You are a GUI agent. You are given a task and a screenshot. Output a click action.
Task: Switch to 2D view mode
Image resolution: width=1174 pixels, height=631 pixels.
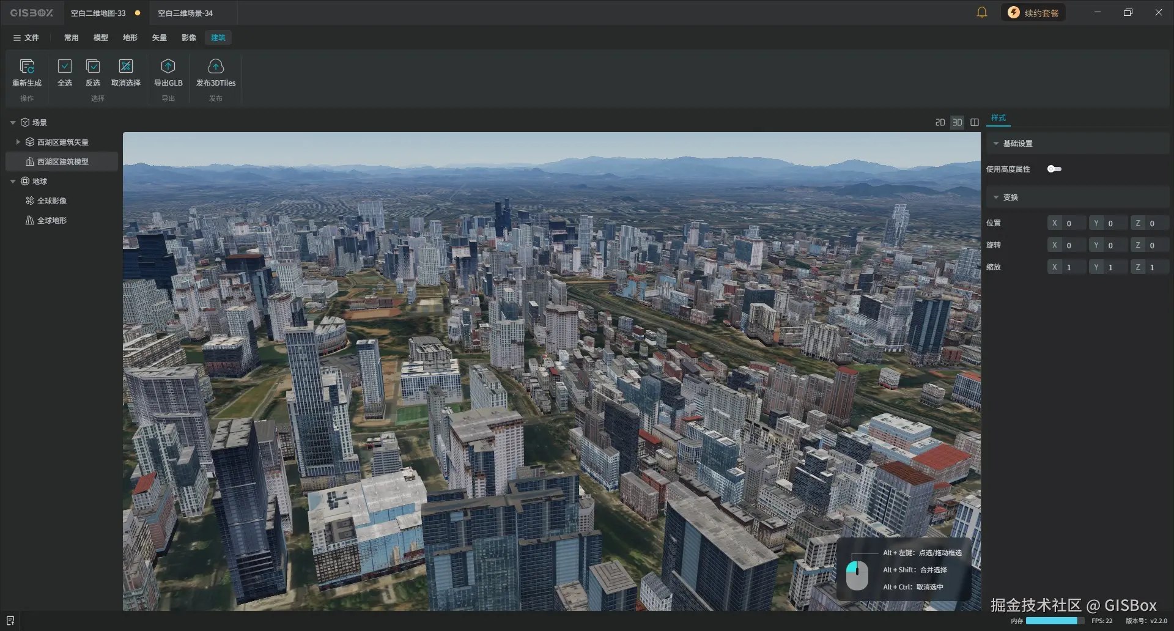940,122
